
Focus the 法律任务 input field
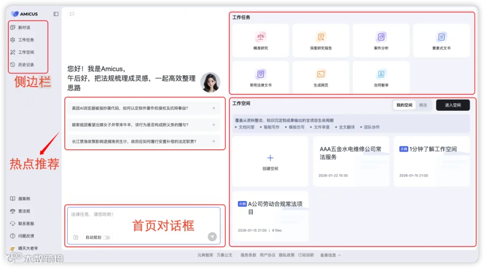click(x=144, y=225)
